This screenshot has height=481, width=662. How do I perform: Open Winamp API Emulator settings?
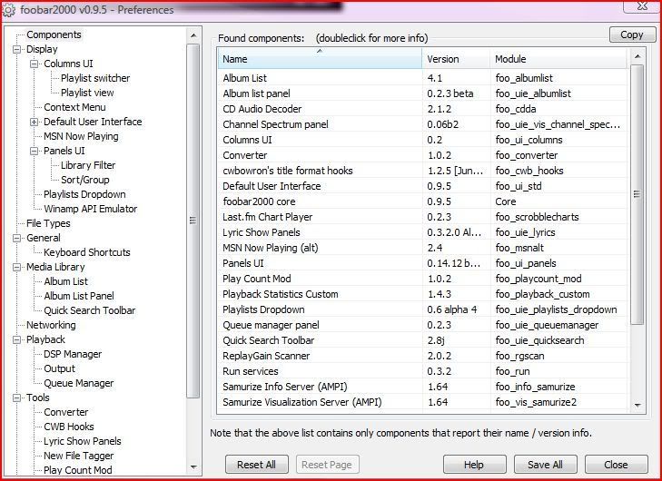(90, 209)
